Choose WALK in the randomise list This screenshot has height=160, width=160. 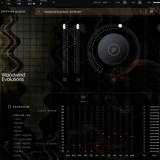pos(17,156)
